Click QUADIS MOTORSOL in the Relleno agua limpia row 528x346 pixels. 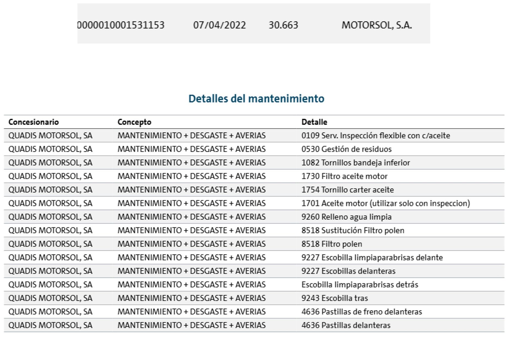pyautogui.click(x=50, y=217)
